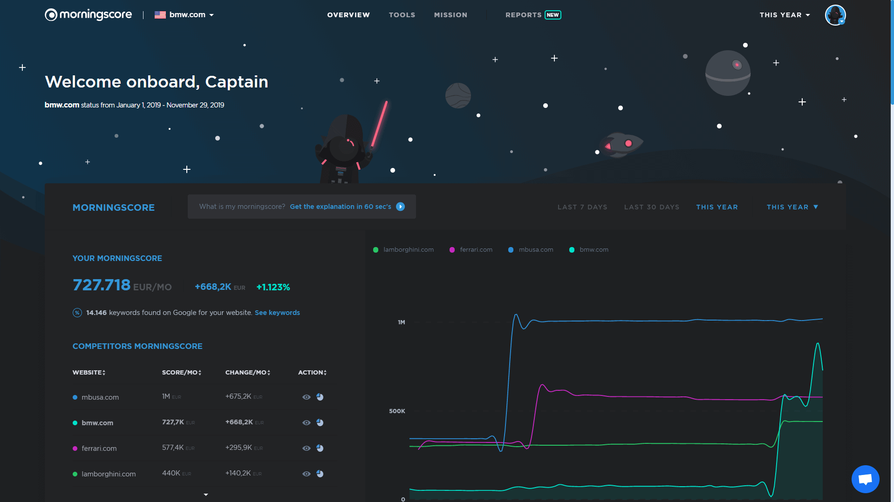Click the morningscore logo
This screenshot has width=894, height=502.
pos(88,15)
